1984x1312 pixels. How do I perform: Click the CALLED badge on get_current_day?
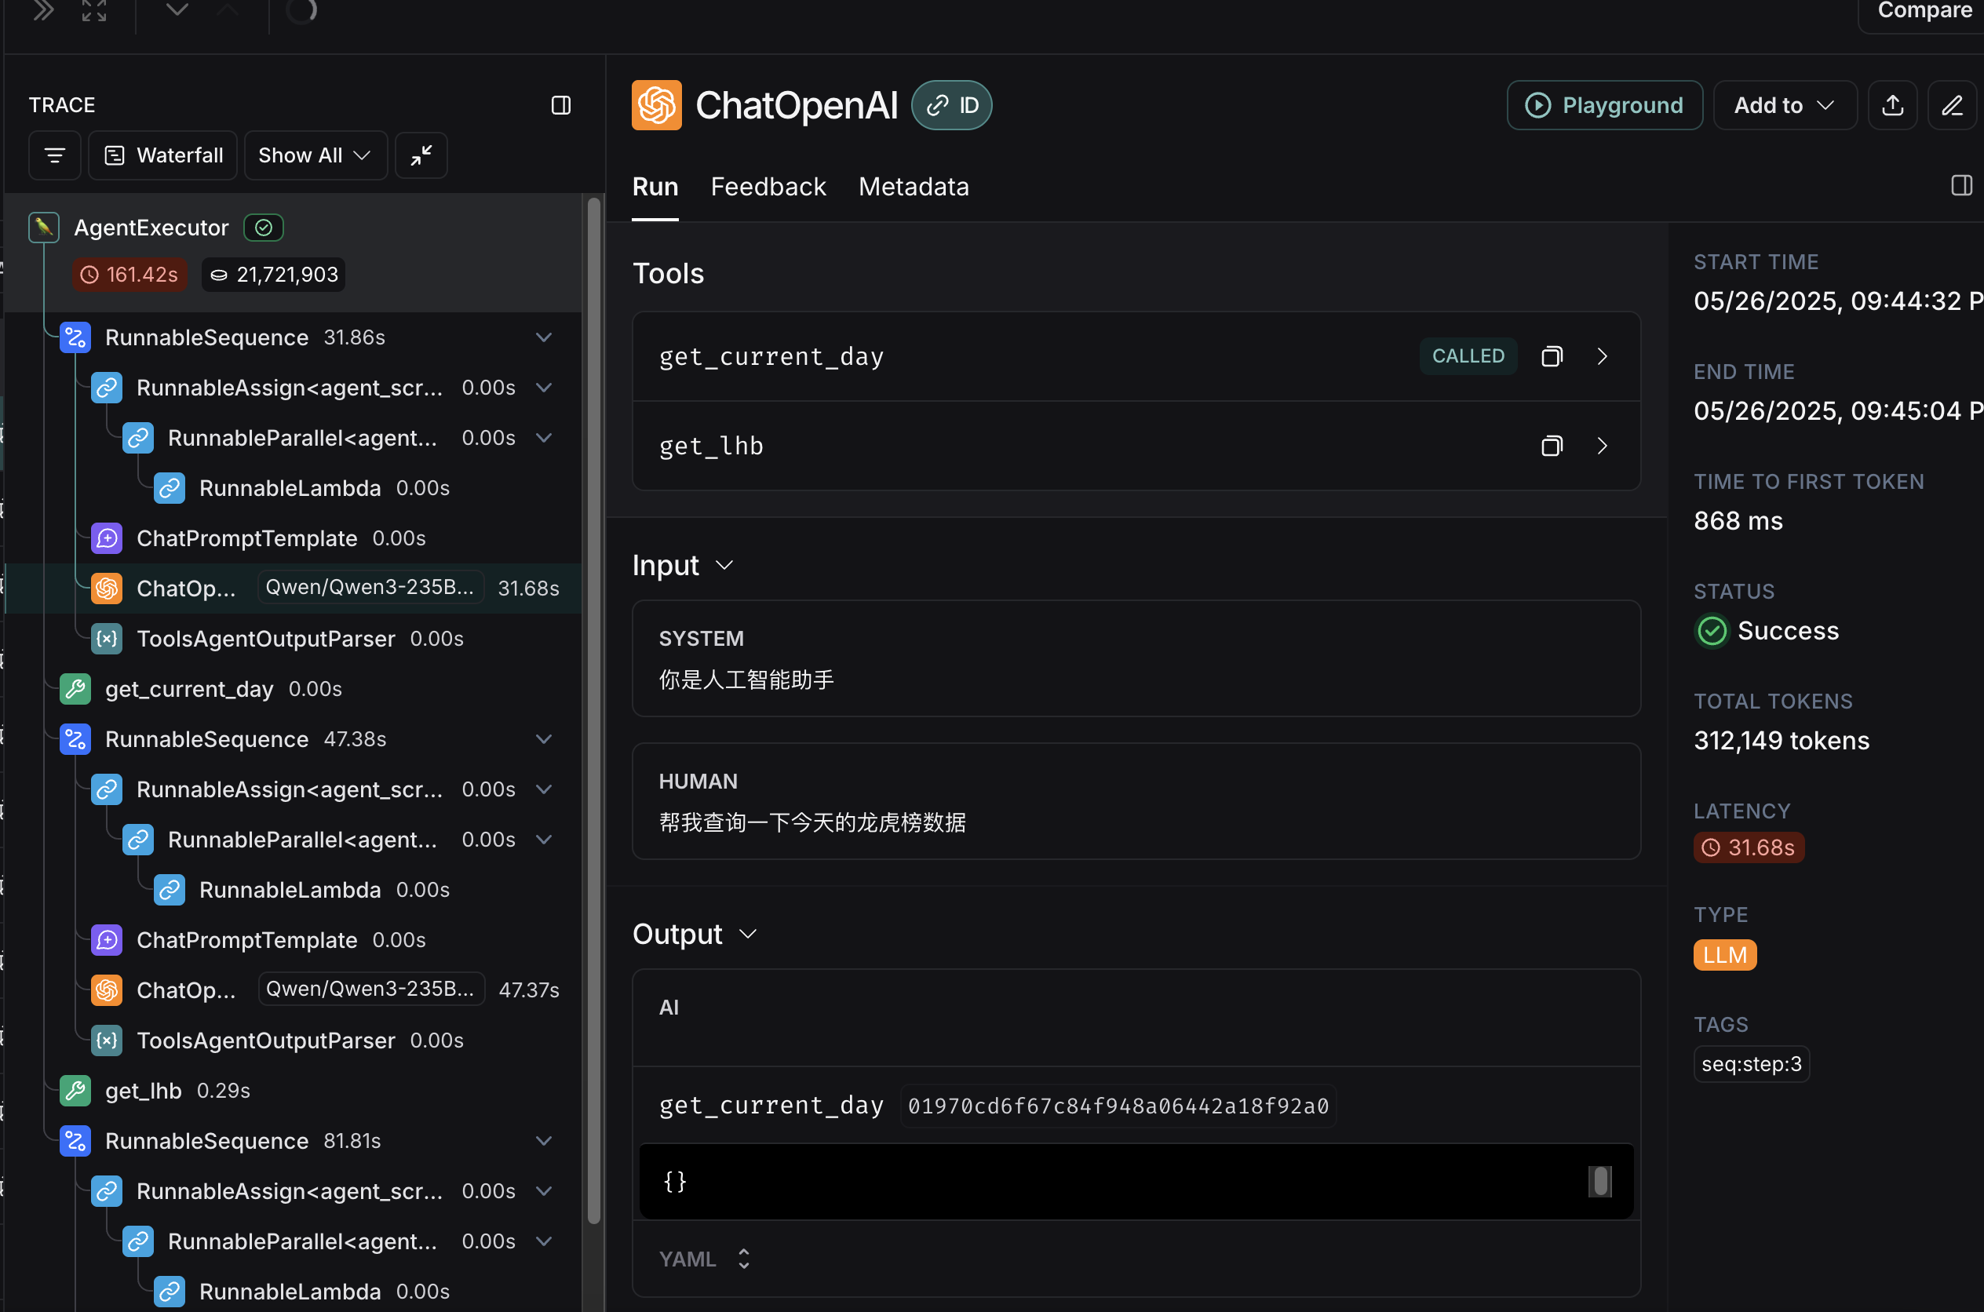click(1468, 356)
